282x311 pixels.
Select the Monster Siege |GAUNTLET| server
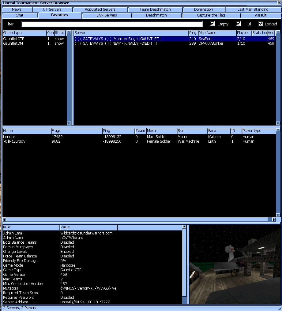click(175, 39)
